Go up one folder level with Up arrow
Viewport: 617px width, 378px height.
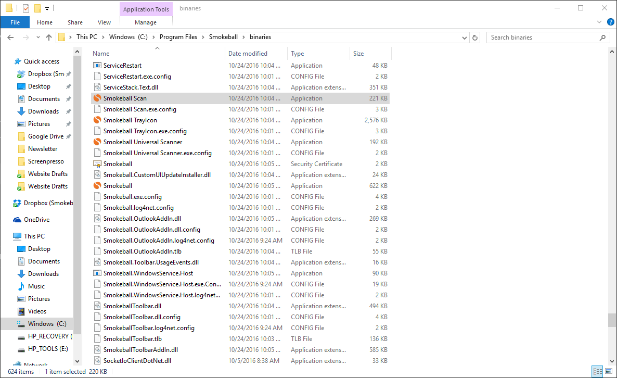[49, 37]
